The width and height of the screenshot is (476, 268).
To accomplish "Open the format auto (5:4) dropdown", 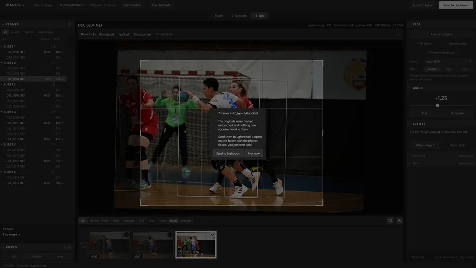I will (x=449, y=61).
